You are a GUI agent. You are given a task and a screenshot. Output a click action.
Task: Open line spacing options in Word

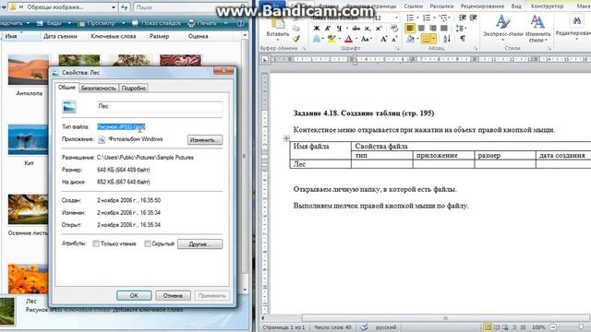(461, 29)
